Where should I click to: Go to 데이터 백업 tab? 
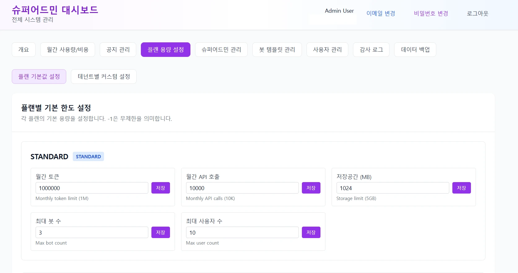(415, 49)
